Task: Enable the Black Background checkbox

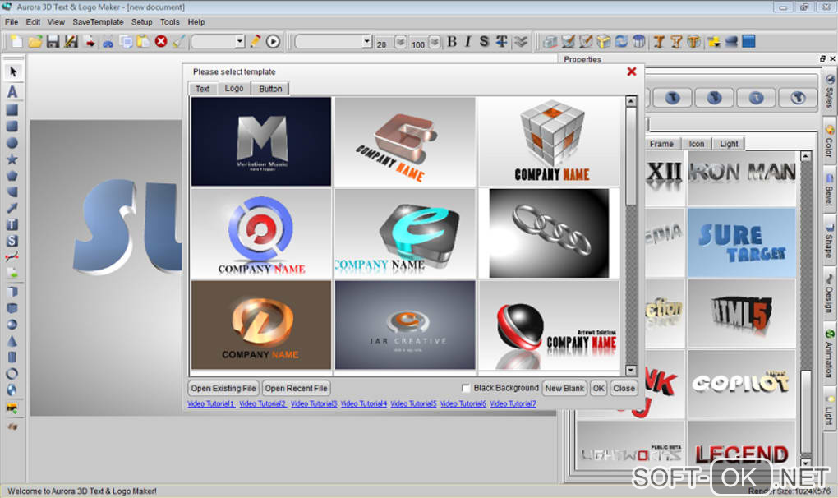Action: click(x=466, y=388)
